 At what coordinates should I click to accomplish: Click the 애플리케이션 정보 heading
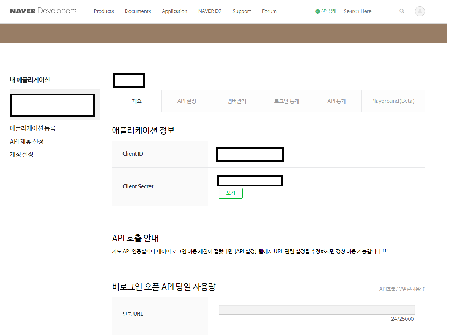click(x=143, y=130)
